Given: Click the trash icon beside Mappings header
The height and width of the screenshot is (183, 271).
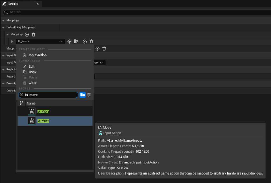Looking at the screenshot, I should (x=34, y=35).
